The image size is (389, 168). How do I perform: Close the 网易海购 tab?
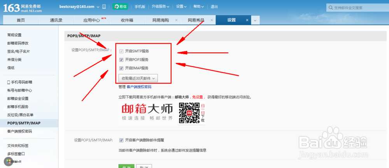point(176,20)
